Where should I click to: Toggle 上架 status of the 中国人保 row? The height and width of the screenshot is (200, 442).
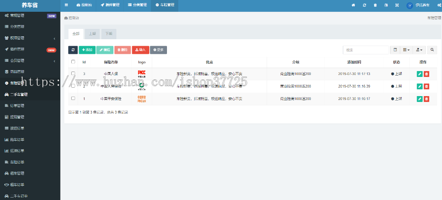click(396, 74)
